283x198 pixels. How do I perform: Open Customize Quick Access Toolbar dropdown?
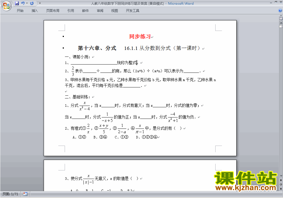click(x=40, y=3)
